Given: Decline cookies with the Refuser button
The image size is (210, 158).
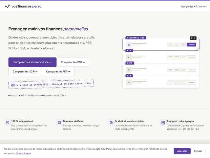Looking at the screenshot, I should pyautogui.click(x=198, y=151).
